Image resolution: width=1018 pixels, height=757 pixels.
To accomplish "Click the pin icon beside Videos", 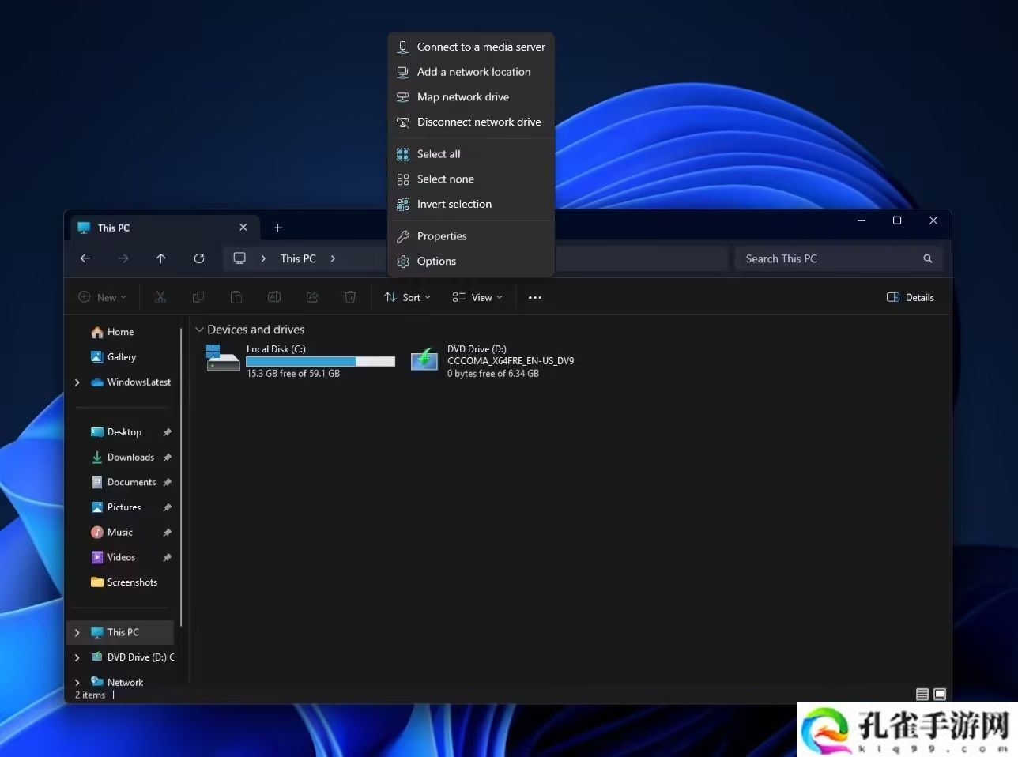I will click(x=167, y=557).
